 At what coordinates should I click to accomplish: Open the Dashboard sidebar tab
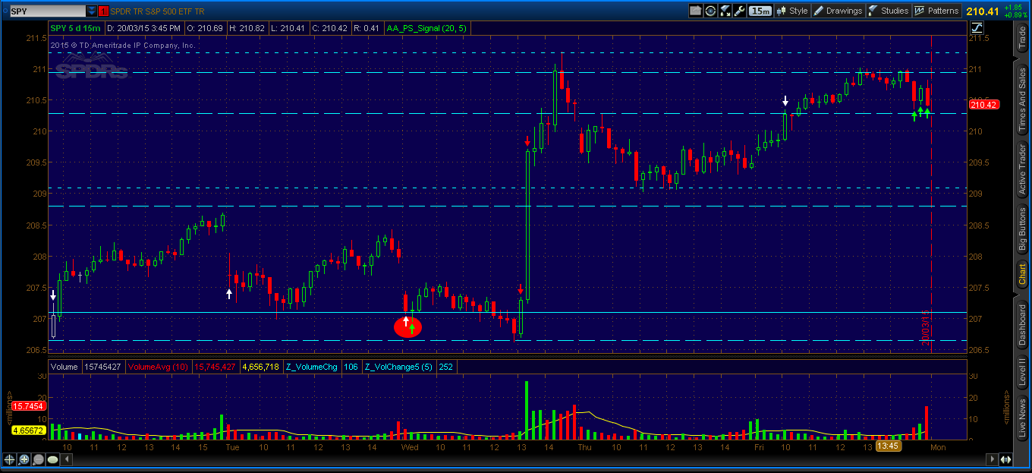[x=1021, y=325]
